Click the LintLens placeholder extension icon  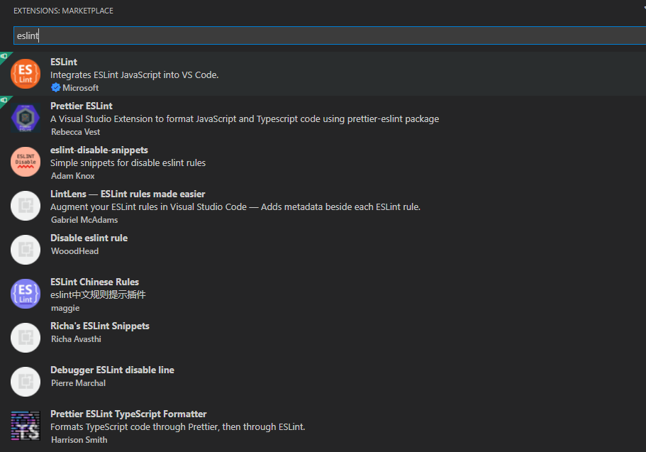point(26,205)
